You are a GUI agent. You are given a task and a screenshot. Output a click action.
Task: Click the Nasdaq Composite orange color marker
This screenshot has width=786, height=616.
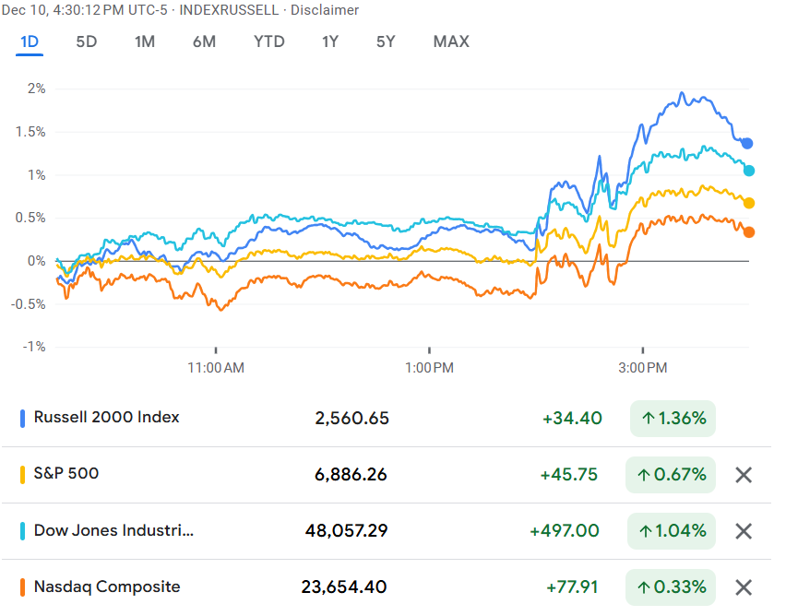pyautogui.click(x=22, y=587)
